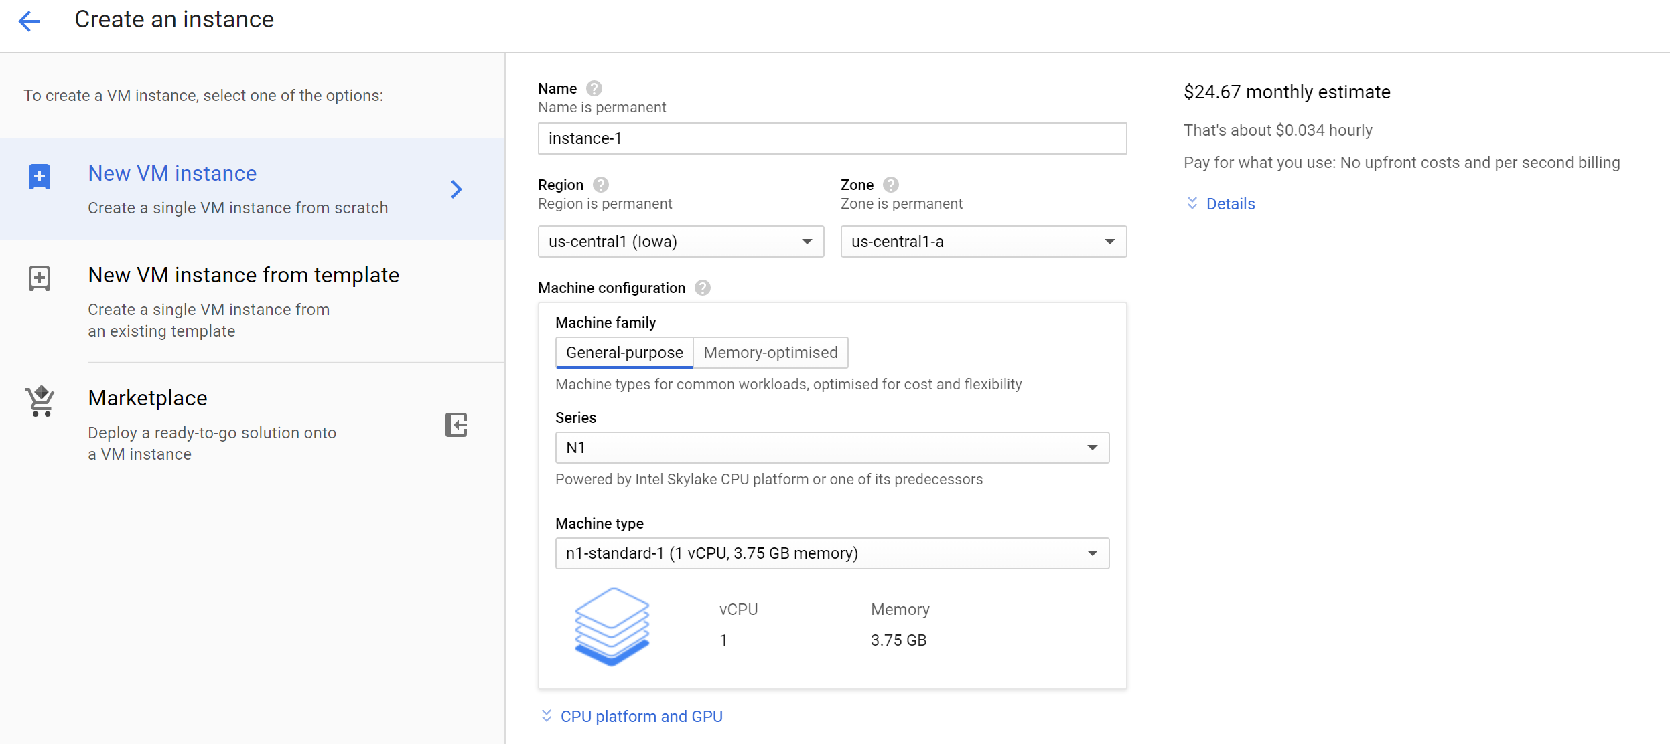
Task: Click the CPU platform double-chevron icon
Action: [547, 716]
